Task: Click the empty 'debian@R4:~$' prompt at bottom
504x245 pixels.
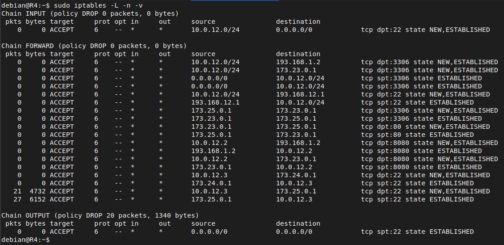Action: click(26, 240)
